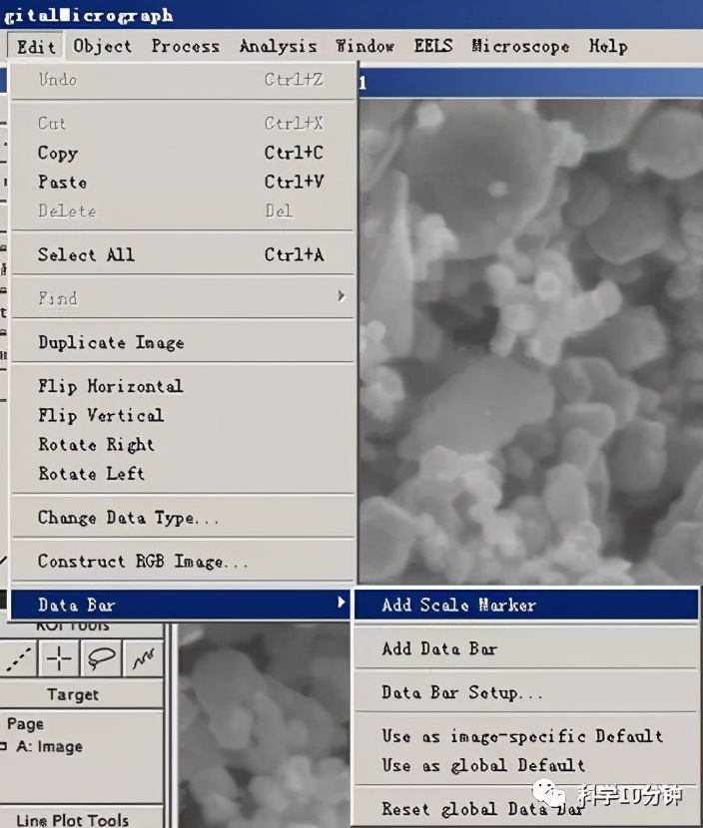Select the dashed line ROI tool
This screenshot has height=828, width=703.
[x=19, y=659]
